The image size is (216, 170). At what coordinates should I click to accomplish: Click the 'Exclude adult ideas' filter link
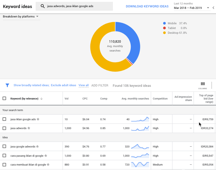63,85
